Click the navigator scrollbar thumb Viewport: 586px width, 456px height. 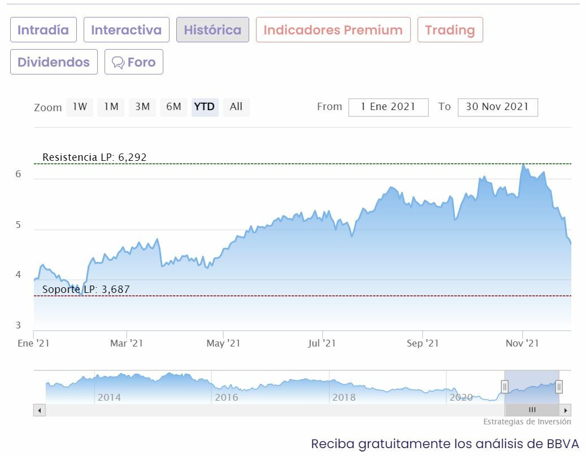point(532,410)
